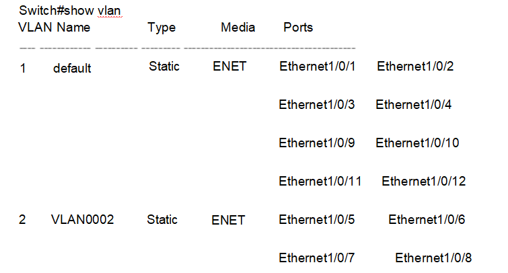Image resolution: width=508 pixels, height=273 pixels.
Task: Click port Ethernet1/0/2
Action: (415, 66)
